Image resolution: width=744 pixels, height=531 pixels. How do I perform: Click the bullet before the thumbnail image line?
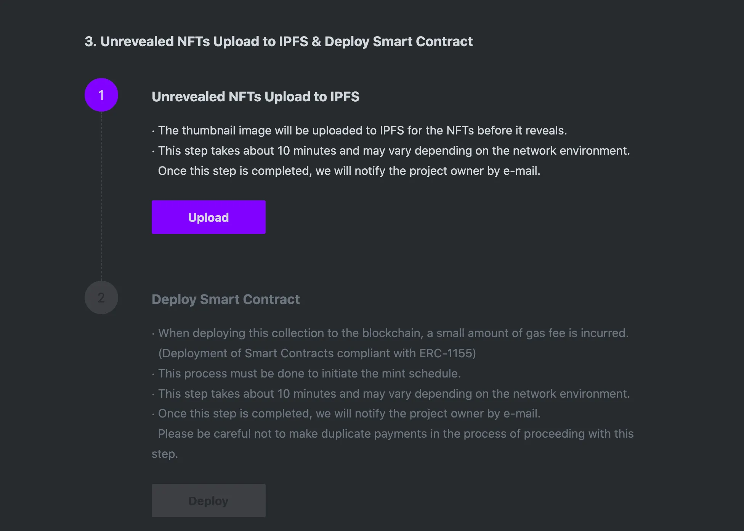pyautogui.click(x=153, y=131)
